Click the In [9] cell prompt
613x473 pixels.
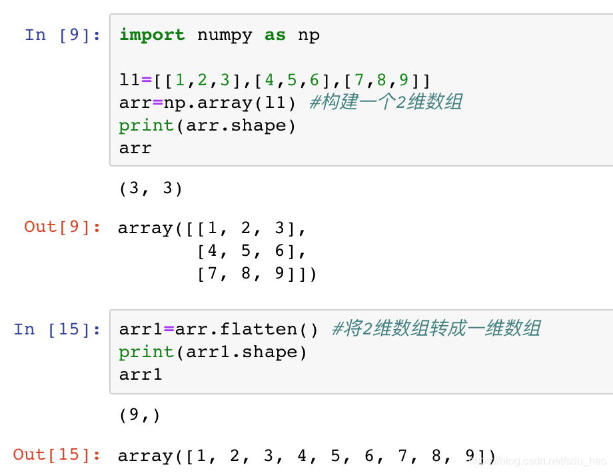tap(63, 35)
